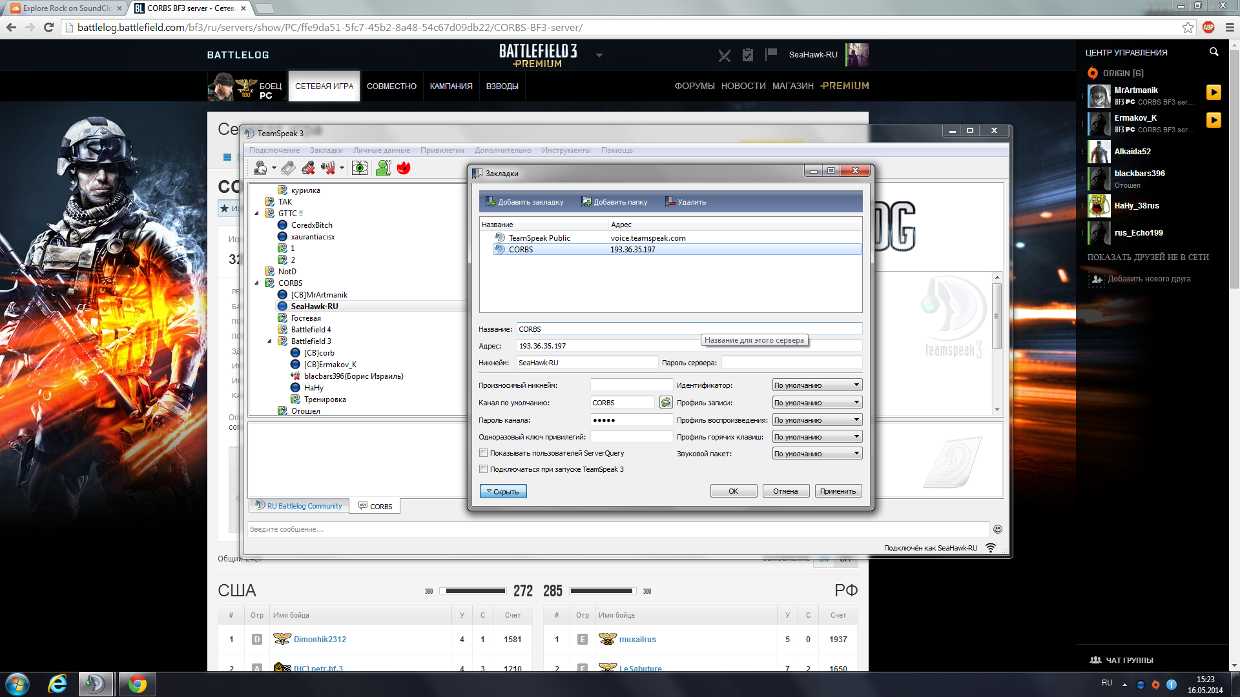The width and height of the screenshot is (1240, 697).
Task: Open the КАМПАНИЯ Battlelog tab
Action: click(x=451, y=86)
